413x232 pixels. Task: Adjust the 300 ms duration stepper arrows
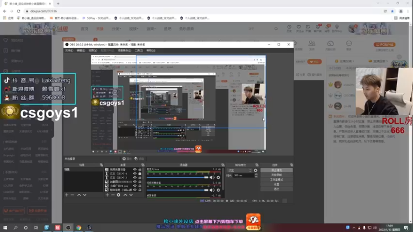(x=256, y=175)
